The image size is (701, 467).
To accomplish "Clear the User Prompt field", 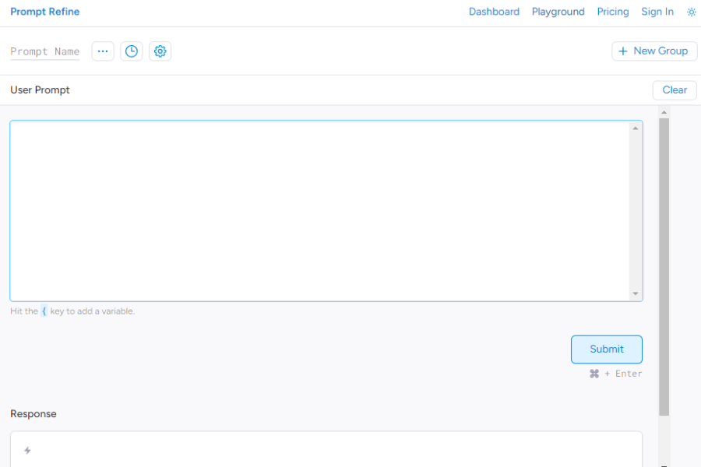I will 674,90.
